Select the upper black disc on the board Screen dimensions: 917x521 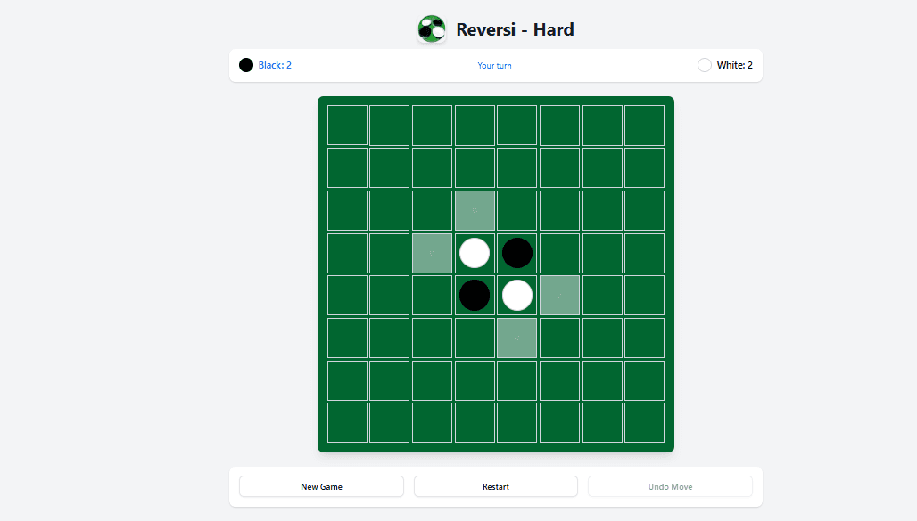516,253
